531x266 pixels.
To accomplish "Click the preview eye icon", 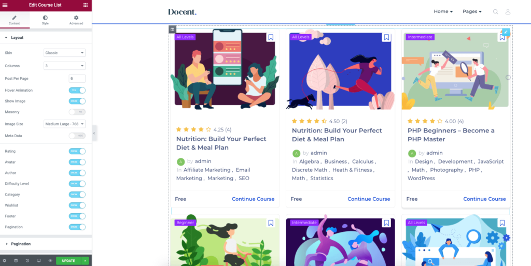I will (50, 261).
